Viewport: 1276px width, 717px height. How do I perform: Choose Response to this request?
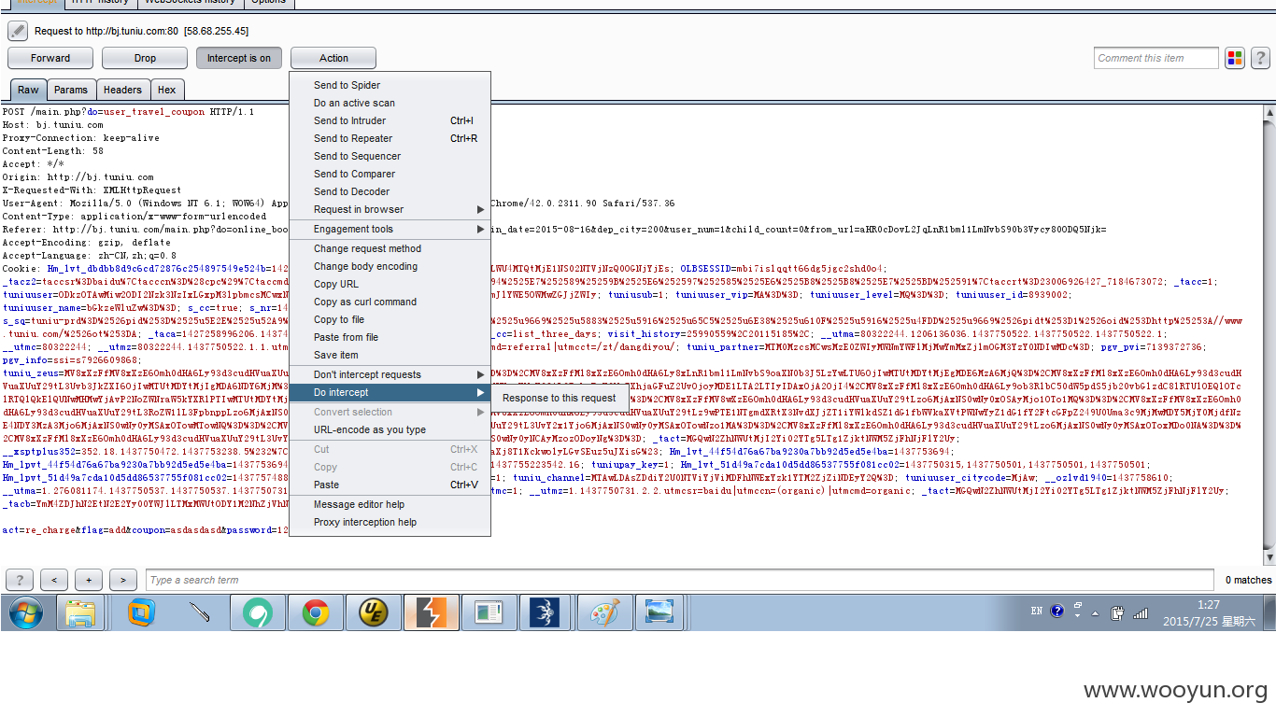[x=560, y=398]
